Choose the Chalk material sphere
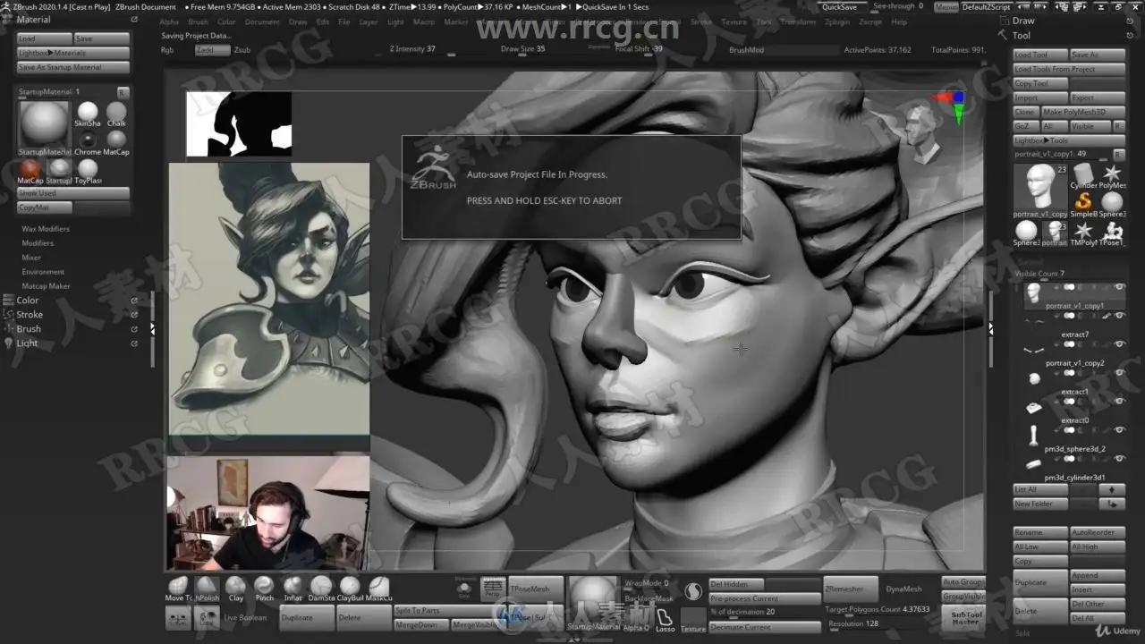The height and width of the screenshot is (644, 1145). click(116, 114)
